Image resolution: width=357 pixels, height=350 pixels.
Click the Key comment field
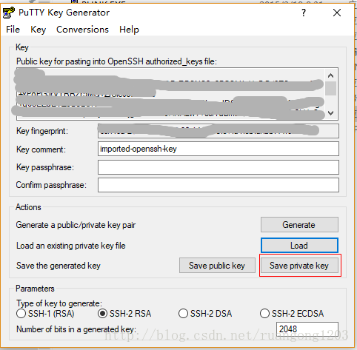point(218,149)
